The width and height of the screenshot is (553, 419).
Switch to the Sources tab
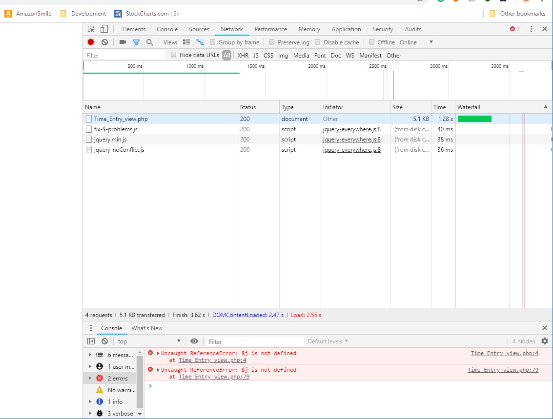point(199,29)
